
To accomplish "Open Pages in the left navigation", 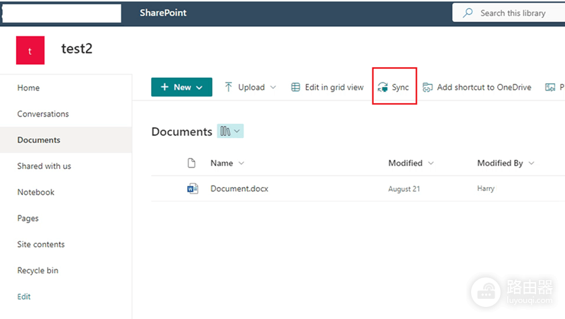I will click(28, 218).
